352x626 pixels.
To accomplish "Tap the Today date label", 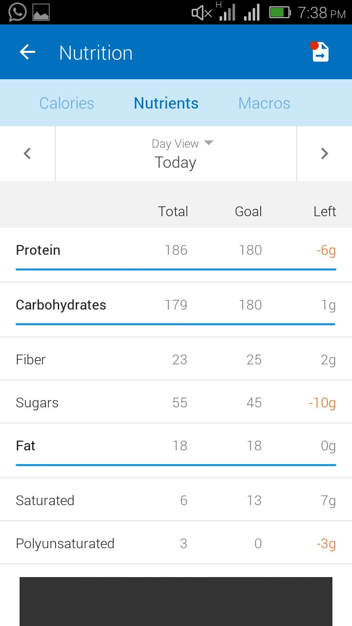I will tap(176, 162).
